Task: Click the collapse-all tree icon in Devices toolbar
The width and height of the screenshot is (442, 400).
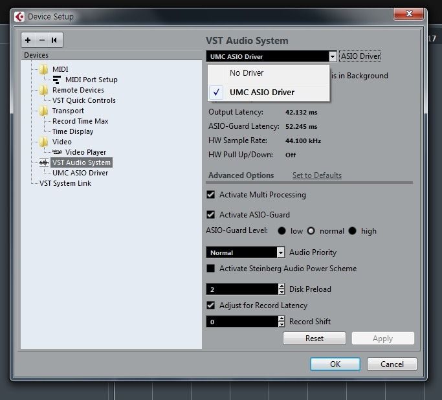Action: click(x=54, y=40)
